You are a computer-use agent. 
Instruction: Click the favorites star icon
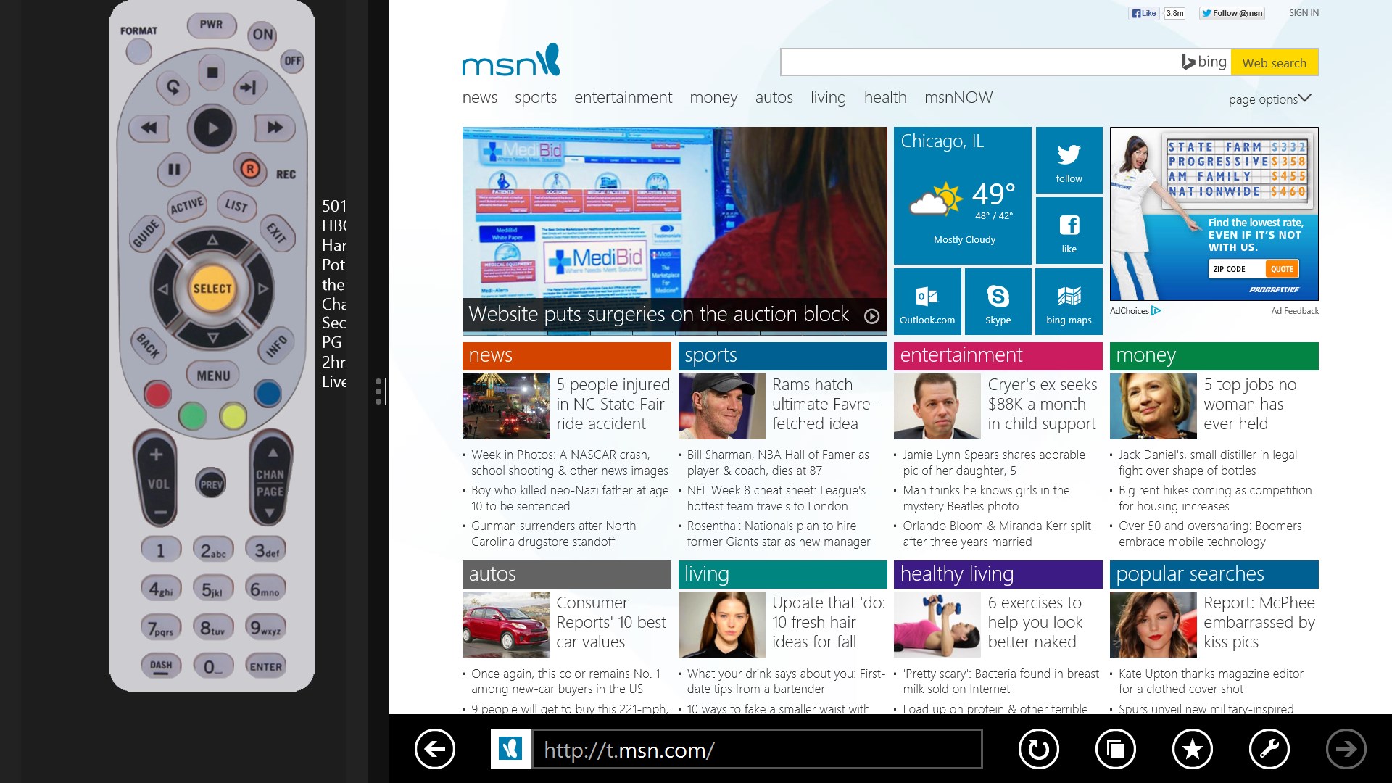click(1192, 749)
